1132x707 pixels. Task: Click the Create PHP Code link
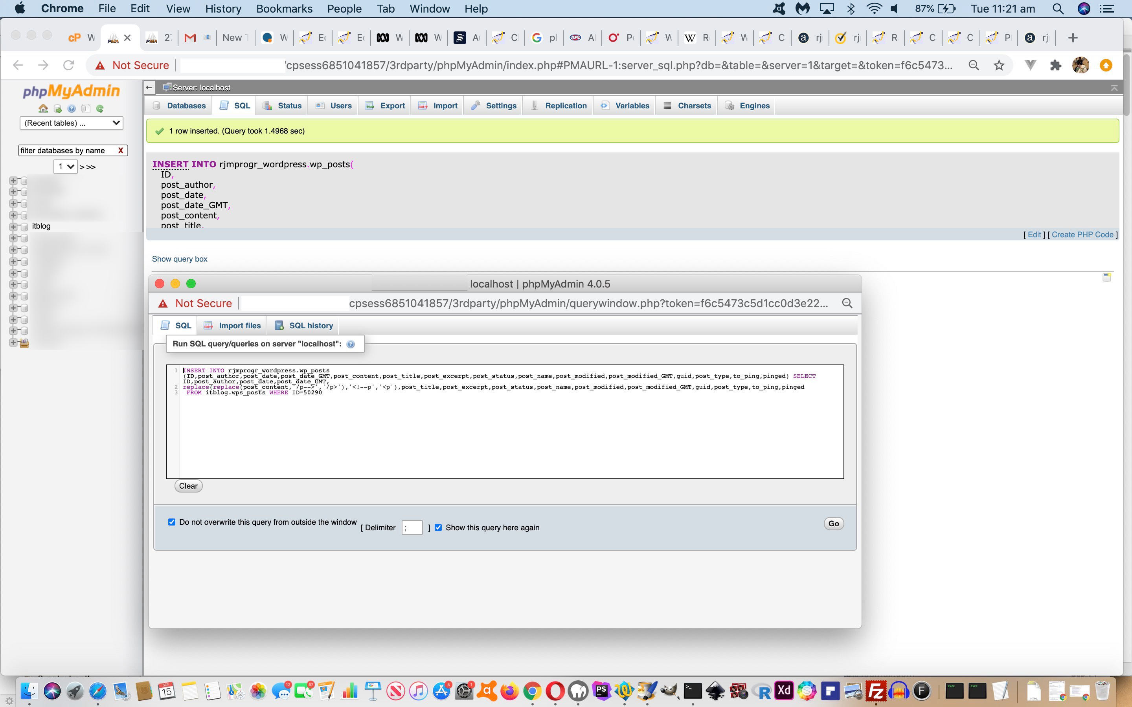click(1082, 235)
